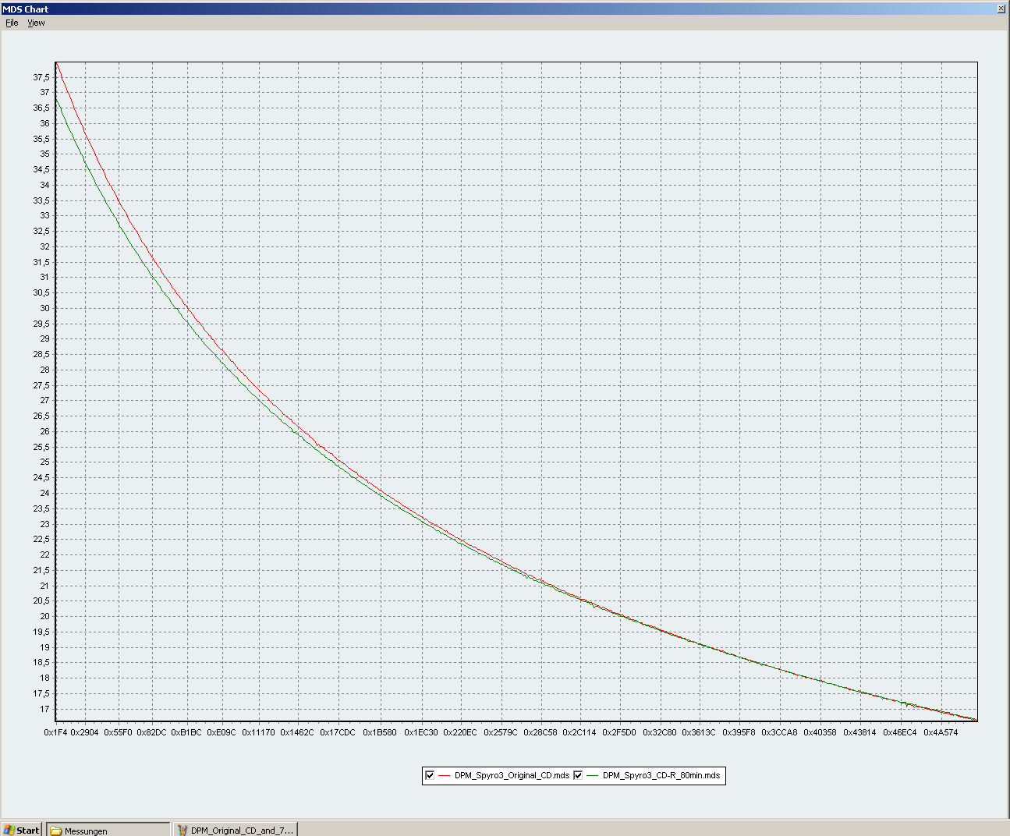The width and height of the screenshot is (1010, 836).
Task: Click the 0x32C80 x-axis label
Action: point(660,732)
